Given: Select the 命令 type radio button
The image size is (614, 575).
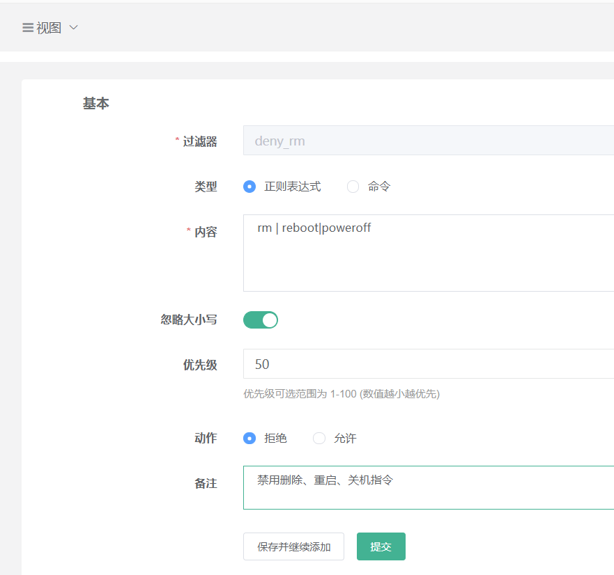Looking at the screenshot, I should point(353,187).
